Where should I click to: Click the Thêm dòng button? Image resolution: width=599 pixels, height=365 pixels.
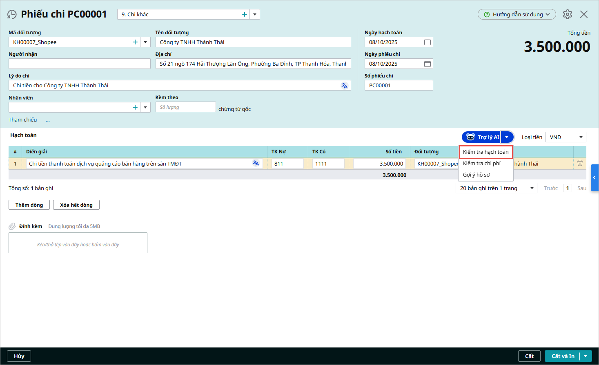pyautogui.click(x=29, y=205)
